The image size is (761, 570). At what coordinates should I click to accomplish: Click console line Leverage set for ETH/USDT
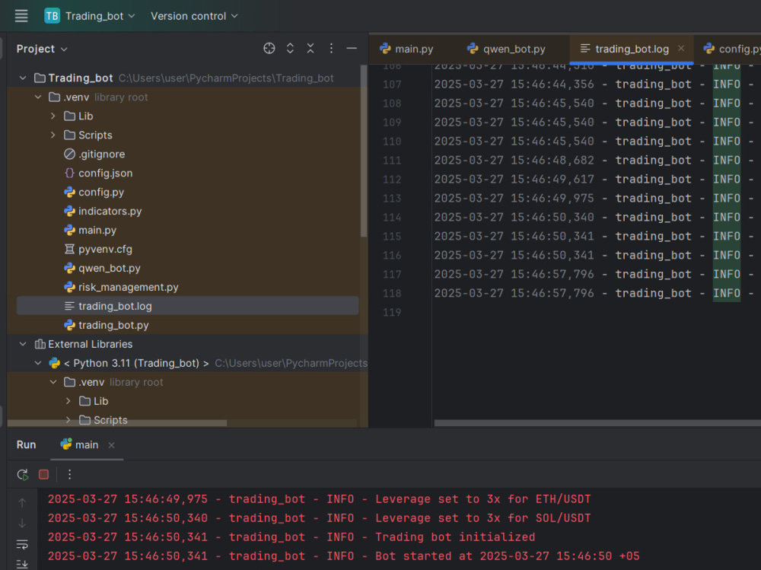(x=319, y=499)
